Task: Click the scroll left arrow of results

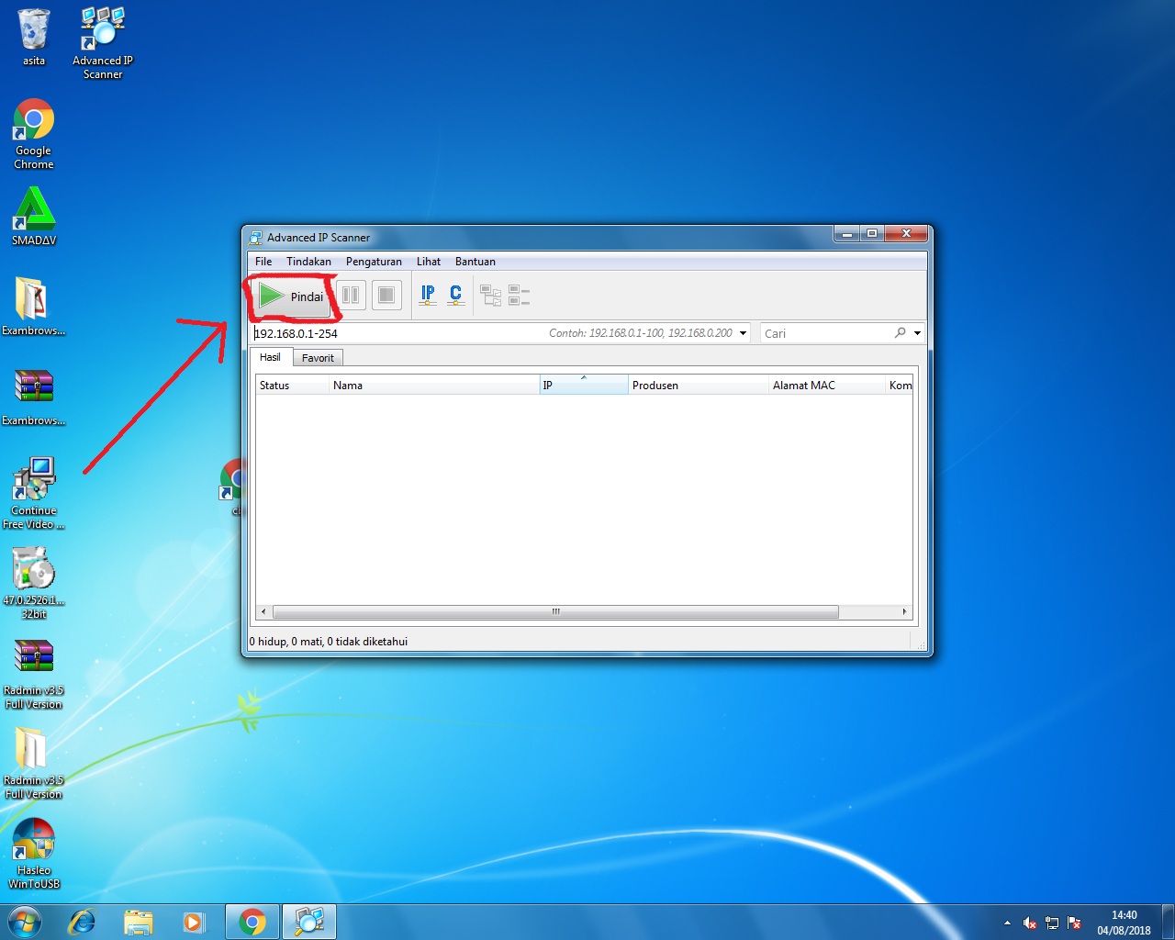Action: pyautogui.click(x=263, y=611)
